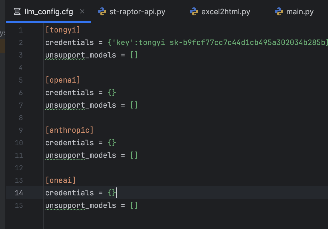This screenshot has height=229, width=328.
Task: Click the Python icon of st-raptor-api.py
Action: pos(102,11)
